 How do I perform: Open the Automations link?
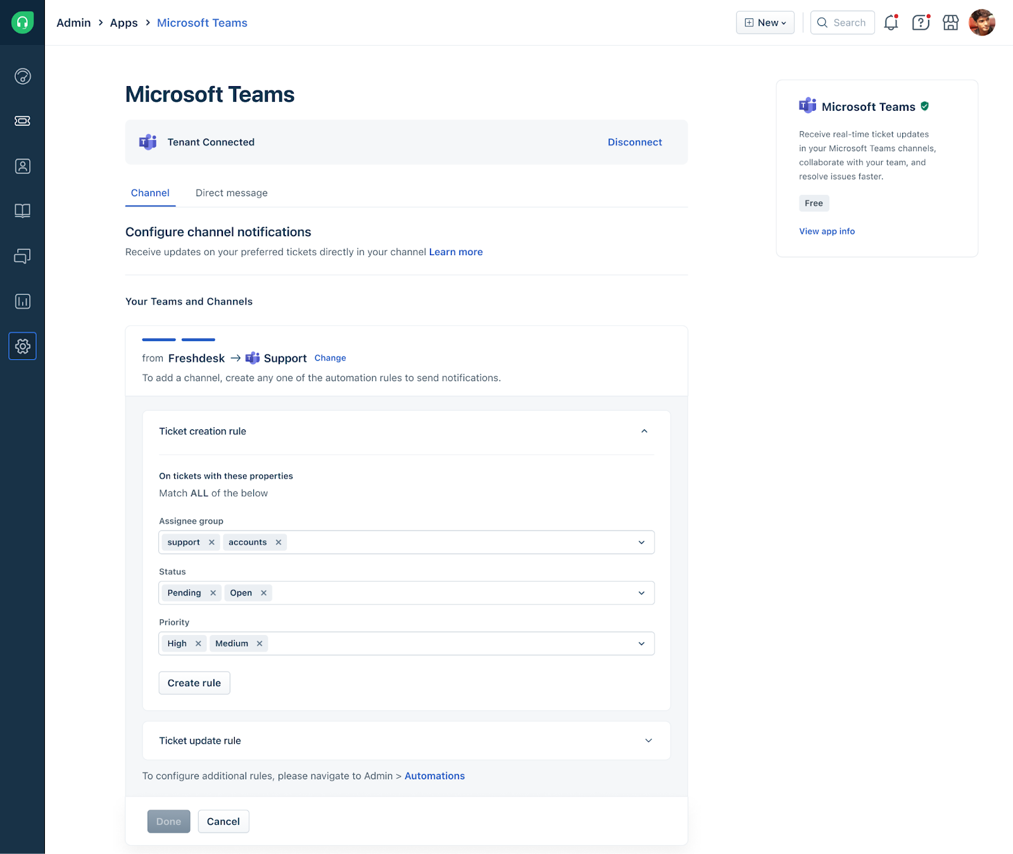click(x=434, y=776)
